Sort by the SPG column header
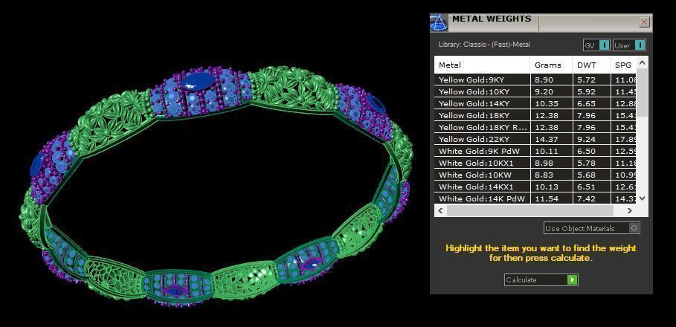This screenshot has height=327, width=676. pos(623,65)
